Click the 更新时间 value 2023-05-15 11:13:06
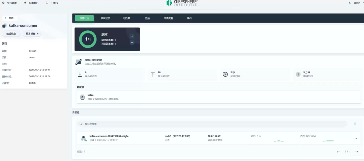The image size is (364, 161). pos(40,76)
